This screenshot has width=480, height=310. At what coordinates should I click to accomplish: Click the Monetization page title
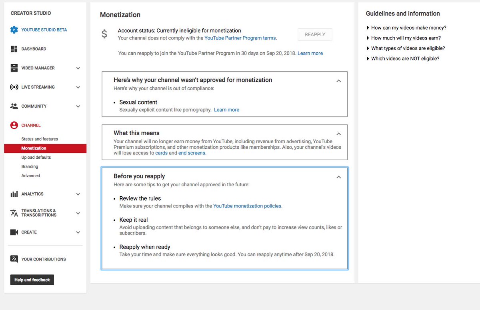coord(120,15)
